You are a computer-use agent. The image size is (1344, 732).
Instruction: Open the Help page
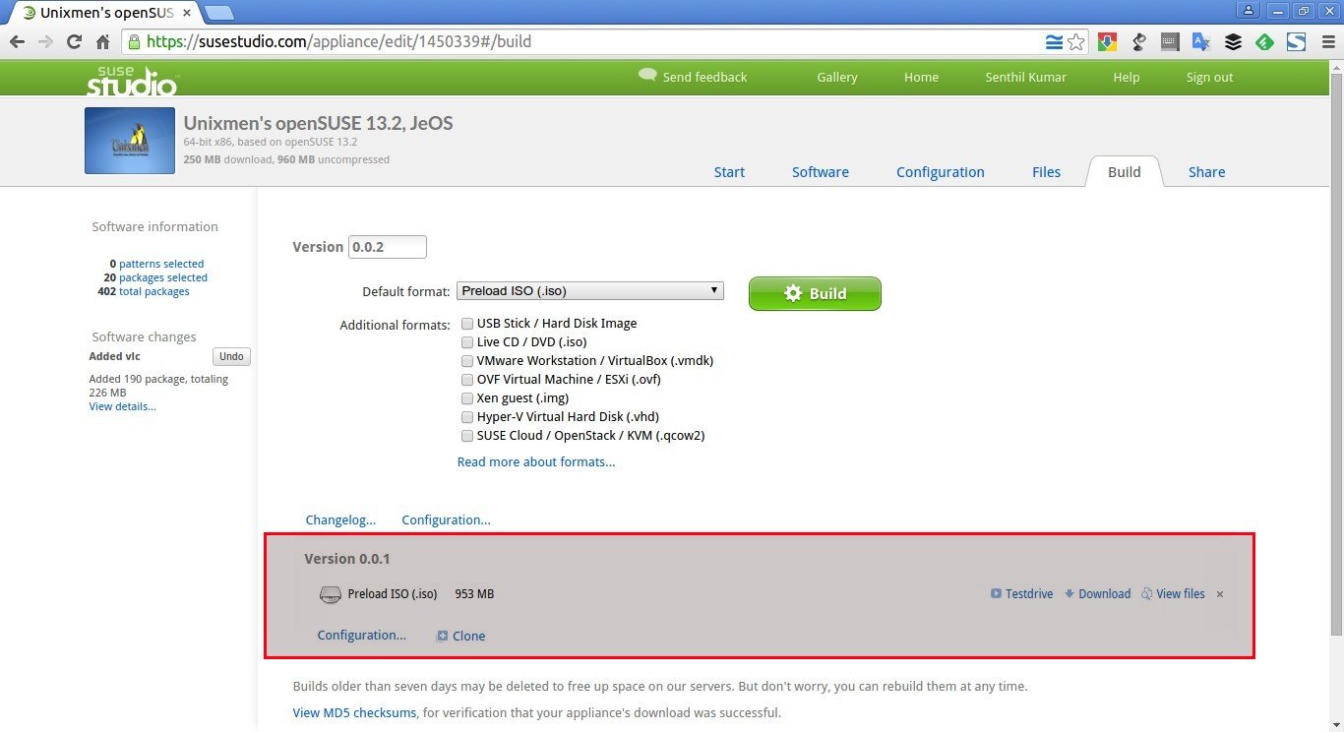[1127, 78]
